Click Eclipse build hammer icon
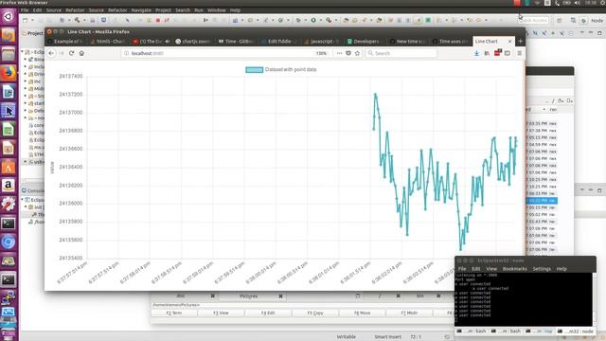606x341 pixels. 78,20
